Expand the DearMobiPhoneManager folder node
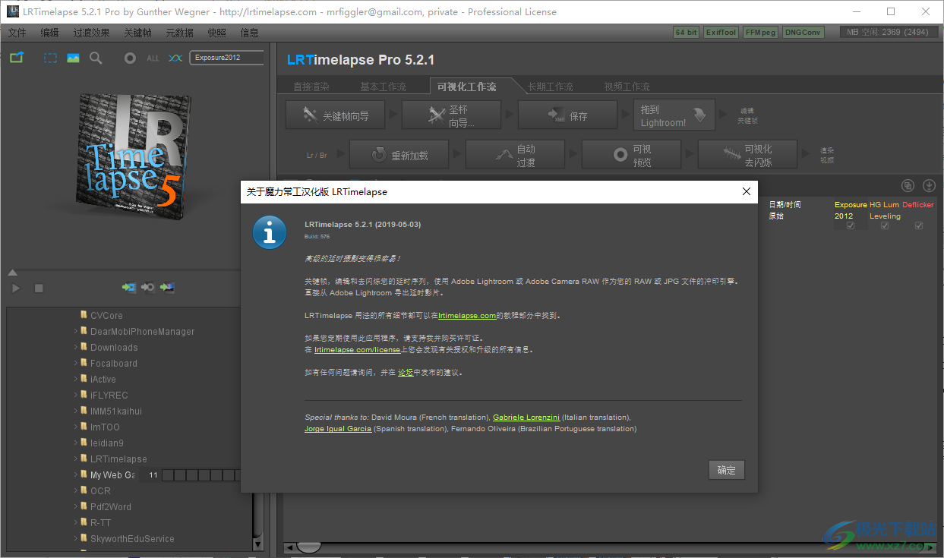 coord(76,332)
